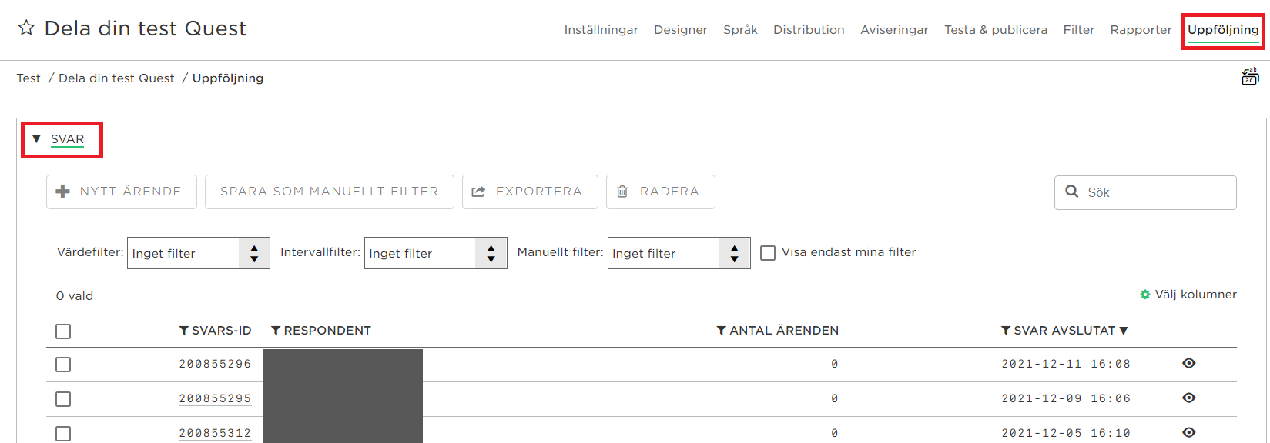Click the search magnifier icon
Image resolution: width=1270 pixels, height=443 pixels.
(x=1071, y=192)
